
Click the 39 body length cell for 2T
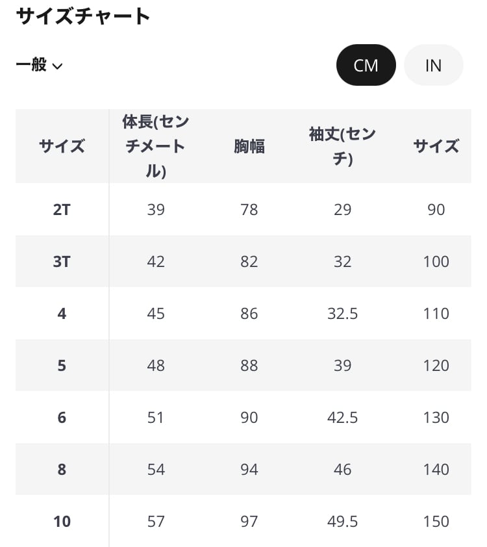click(x=156, y=210)
